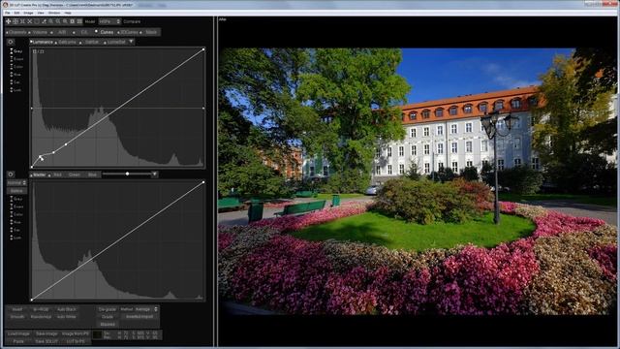Viewport: 620px width, 349px height.
Task: Click the Save 3DLUT button
Action: (46, 341)
